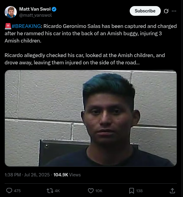Viewport: 183px width, 197px height.
Task: Open the three-dot more options menu
Action: pyautogui.click(x=174, y=11)
